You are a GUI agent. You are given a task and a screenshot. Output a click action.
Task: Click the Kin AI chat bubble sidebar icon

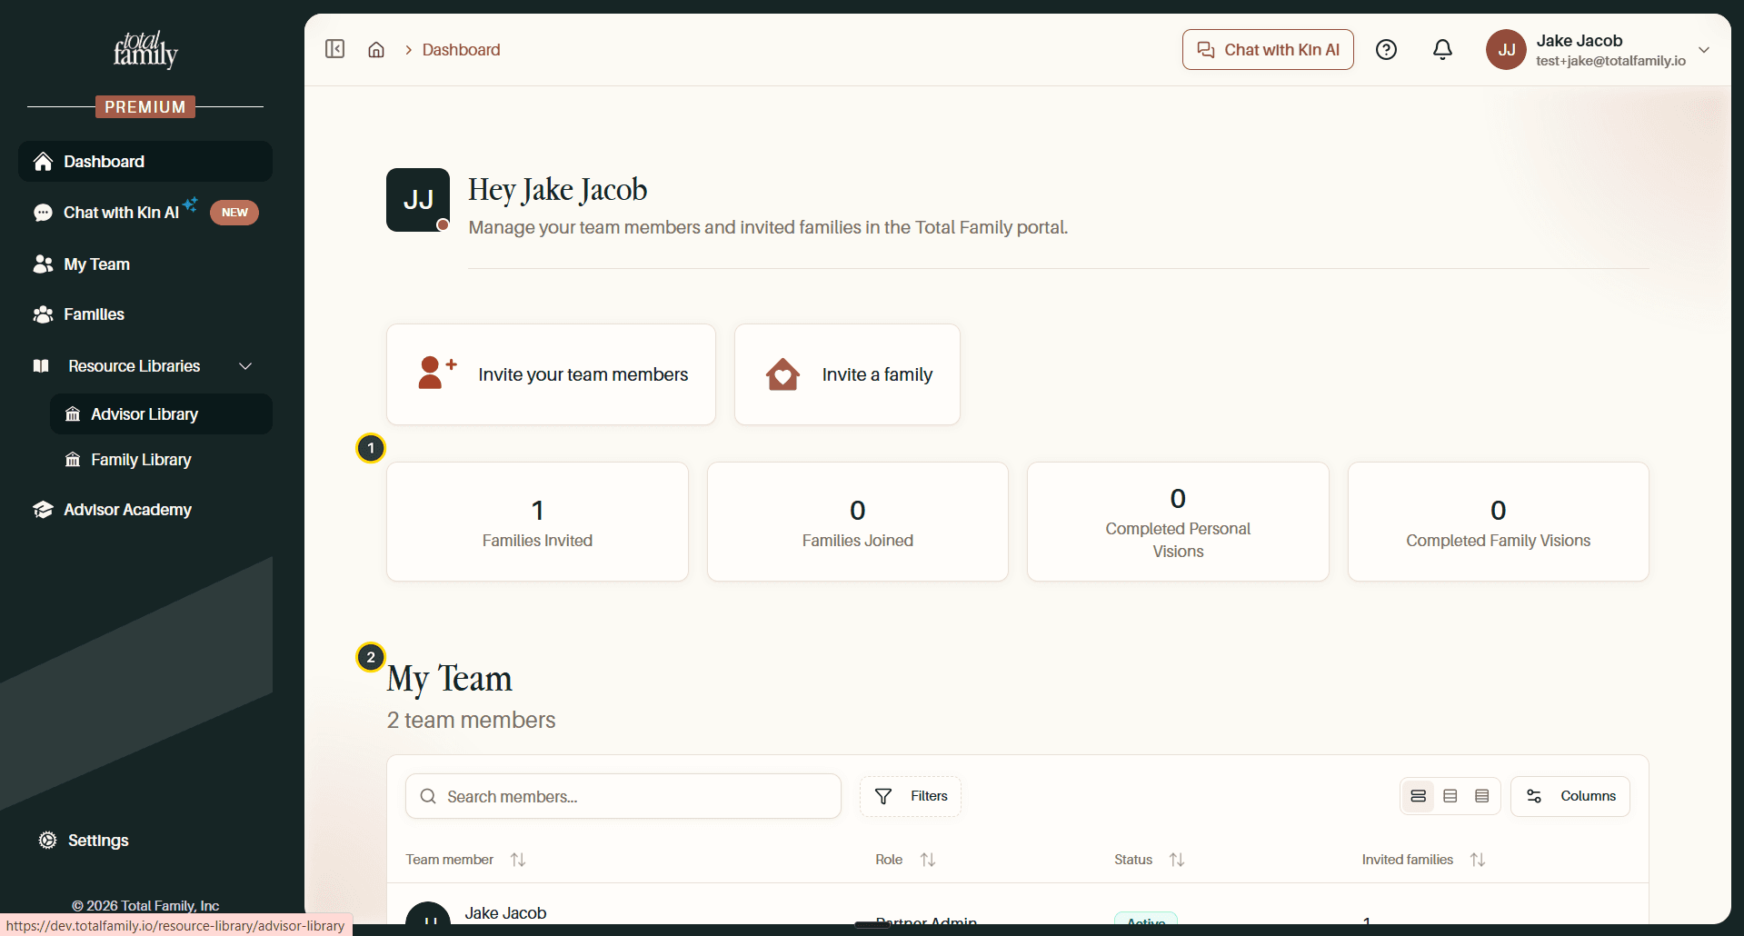click(43, 213)
